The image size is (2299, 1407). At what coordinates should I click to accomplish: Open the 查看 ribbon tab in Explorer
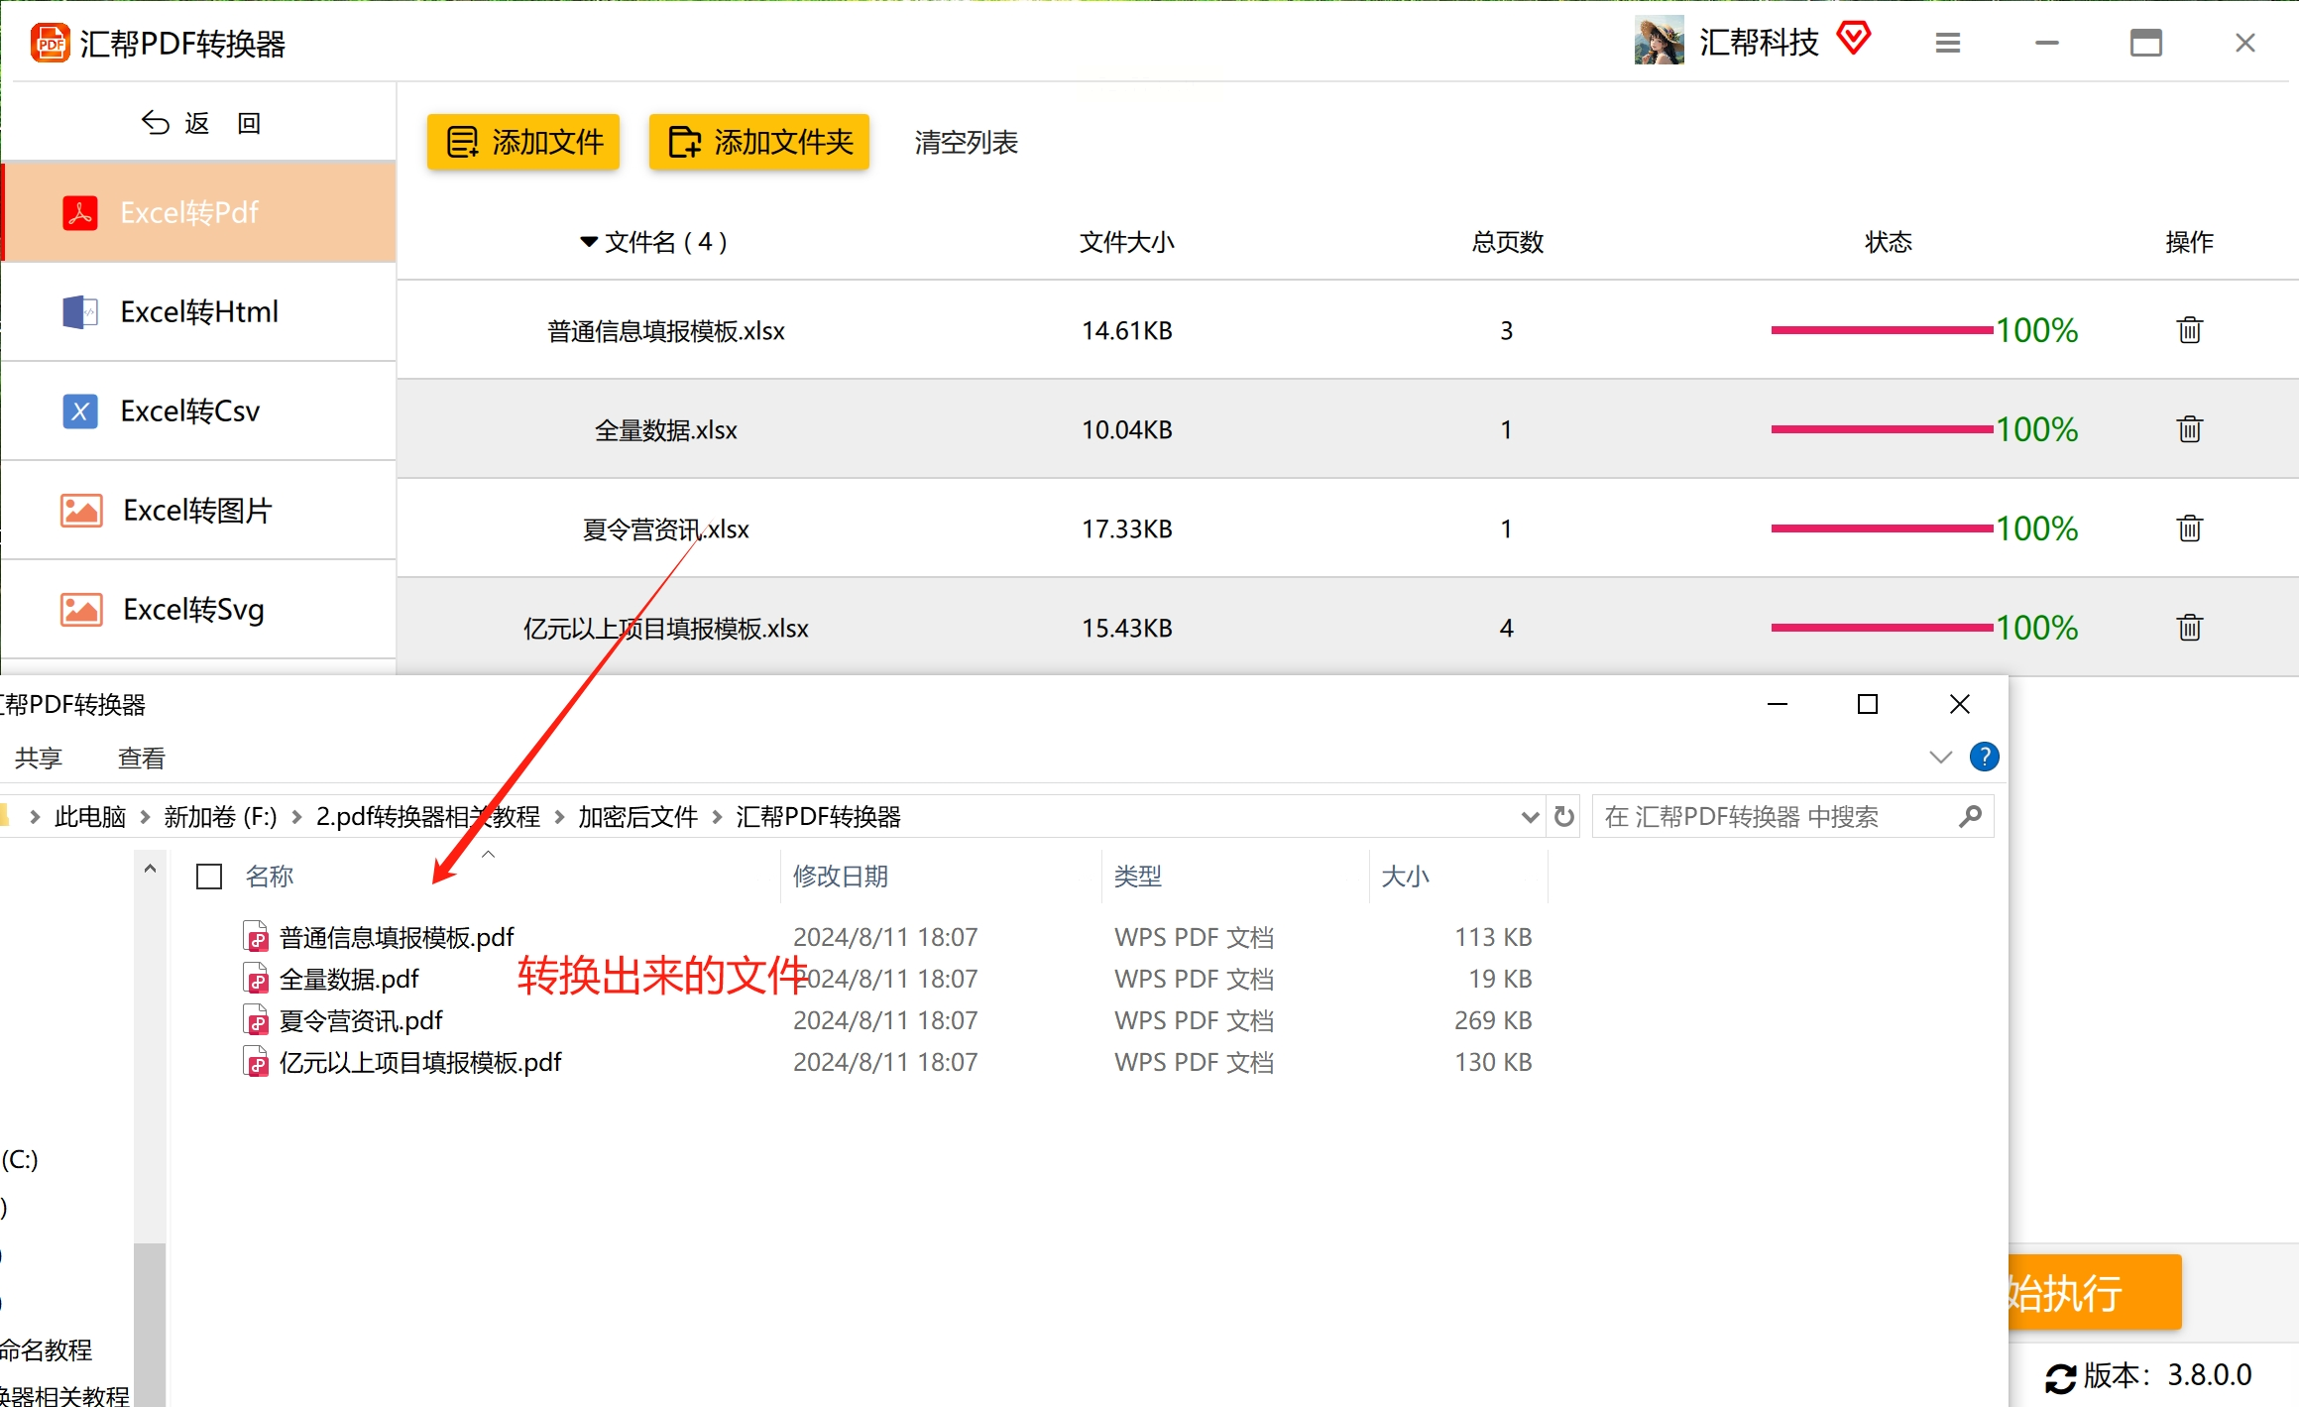[141, 758]
